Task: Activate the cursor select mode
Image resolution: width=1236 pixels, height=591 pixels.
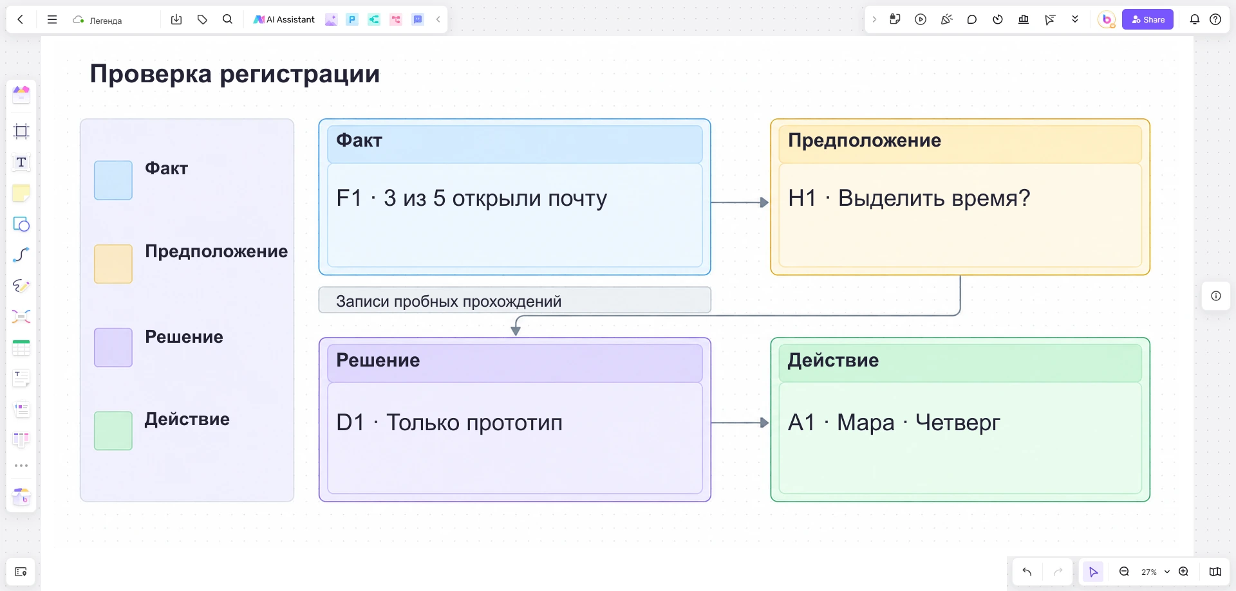Action: click(x=1093, y=572)
